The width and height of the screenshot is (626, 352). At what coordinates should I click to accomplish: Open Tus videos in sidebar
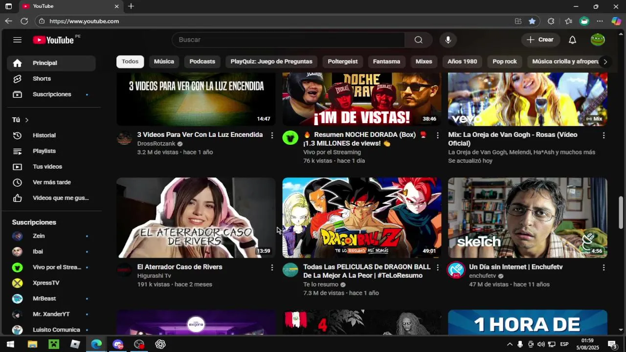pyautogui.click(x=51, y=167)
